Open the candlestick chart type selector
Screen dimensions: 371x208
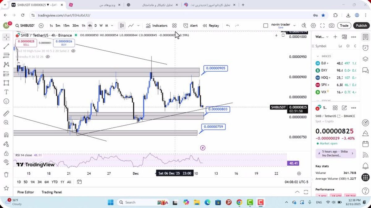click(122, 26)
